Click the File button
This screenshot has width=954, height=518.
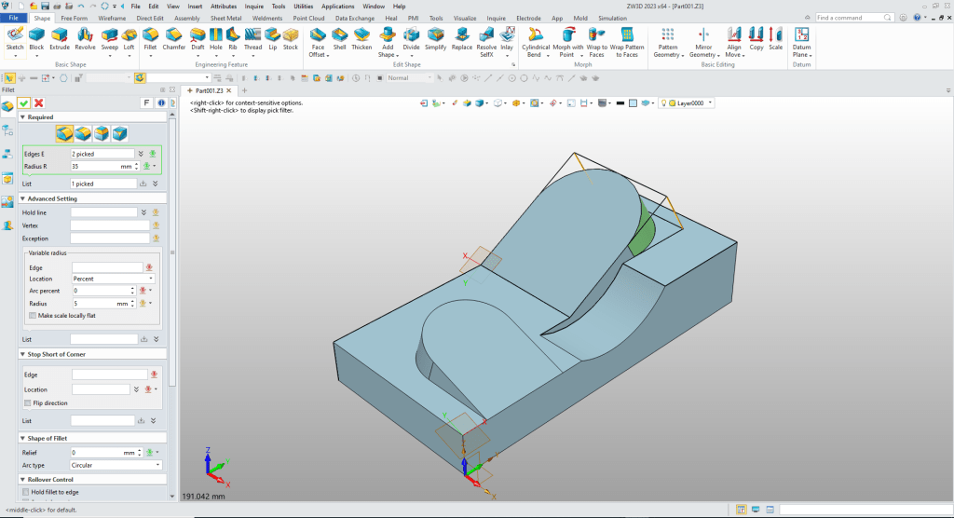[x=14, y=18]
